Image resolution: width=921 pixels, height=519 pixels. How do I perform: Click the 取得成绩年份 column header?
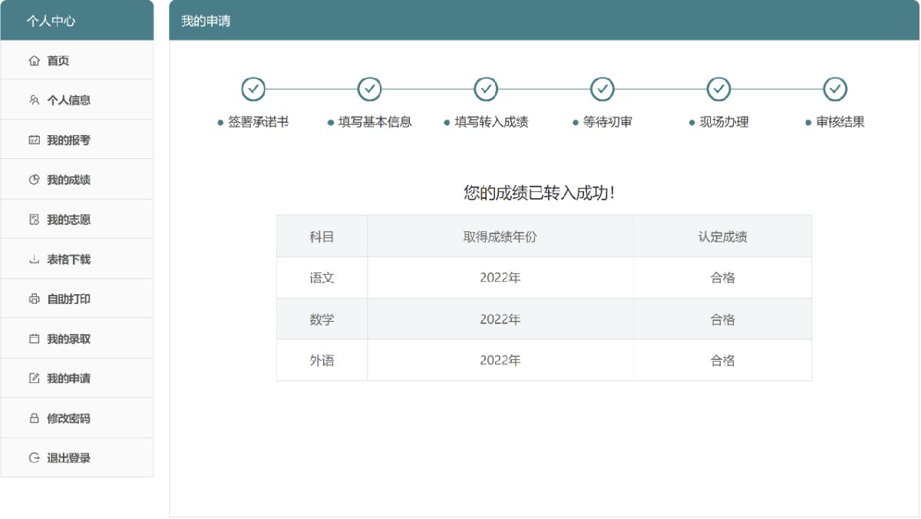(x=500, y=236)
